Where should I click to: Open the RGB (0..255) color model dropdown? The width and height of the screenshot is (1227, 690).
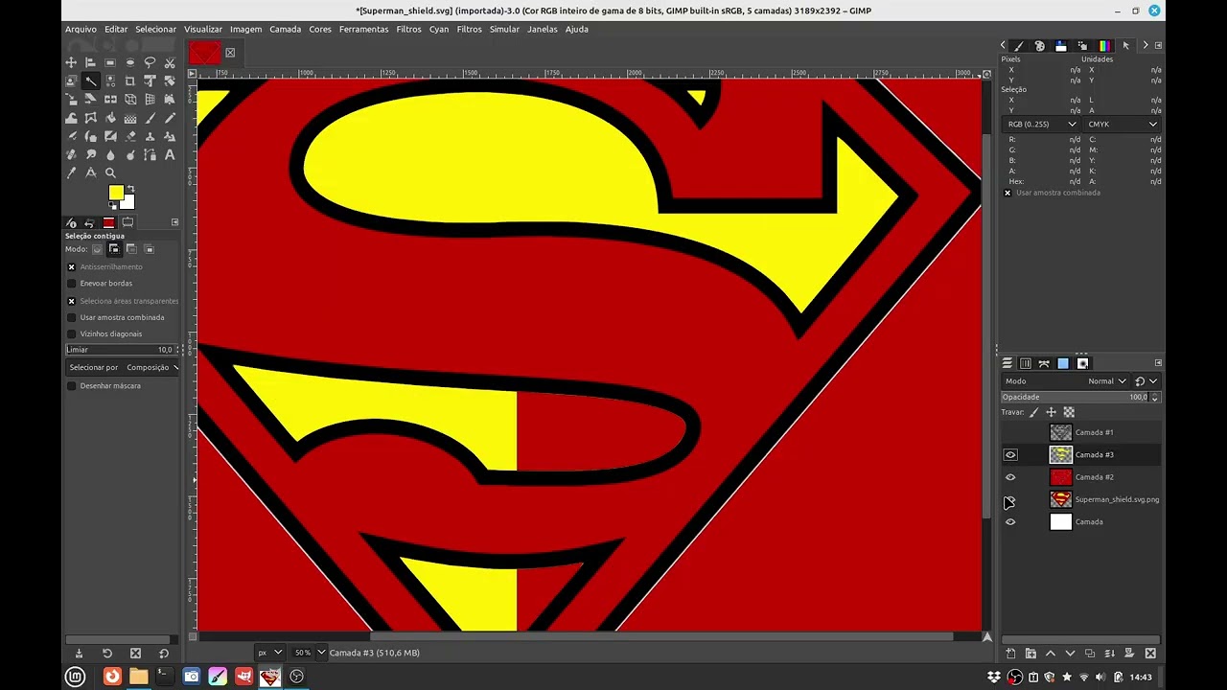[x=1042, y=124]
